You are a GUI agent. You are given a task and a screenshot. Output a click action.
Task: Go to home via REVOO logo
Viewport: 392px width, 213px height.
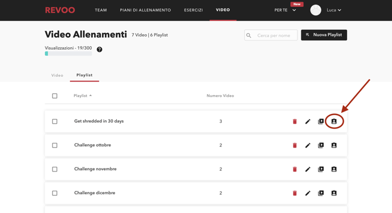pos(60,10)
